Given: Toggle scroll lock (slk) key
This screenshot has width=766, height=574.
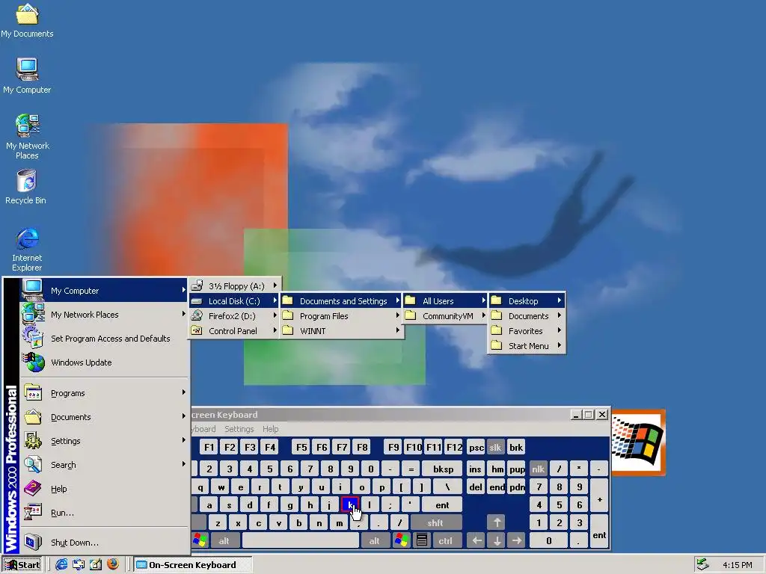Looking at the screenshot, I should (x=495, y=447).
